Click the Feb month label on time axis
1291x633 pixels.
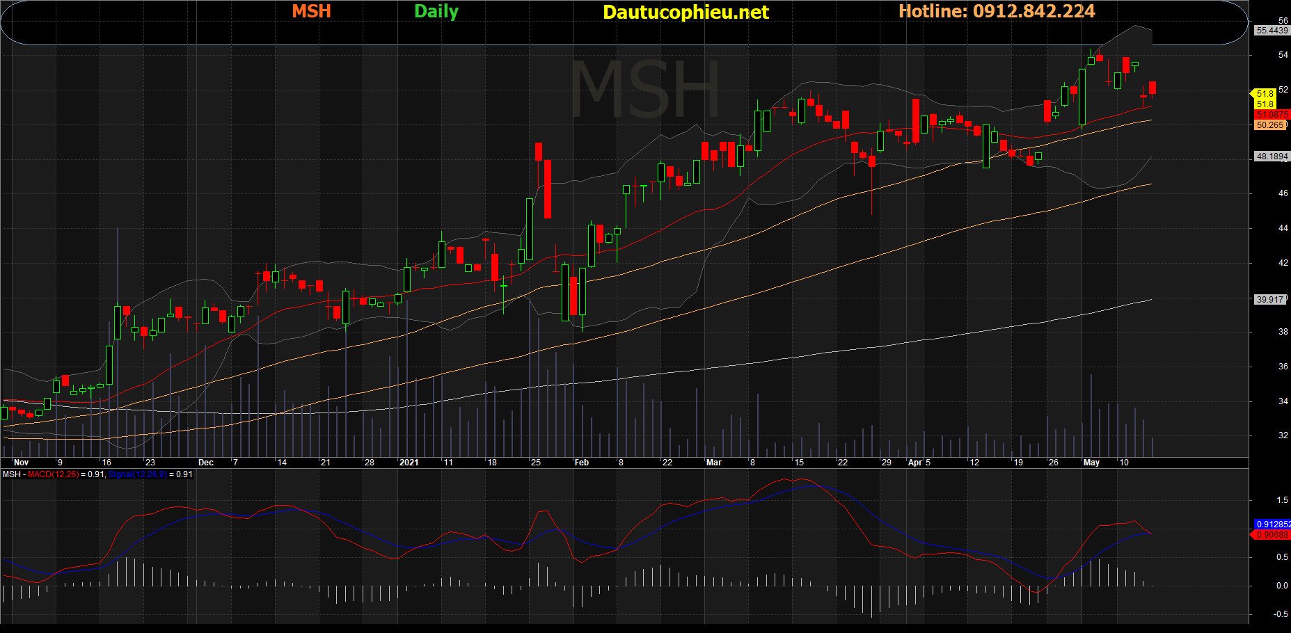tap(582, 463)
